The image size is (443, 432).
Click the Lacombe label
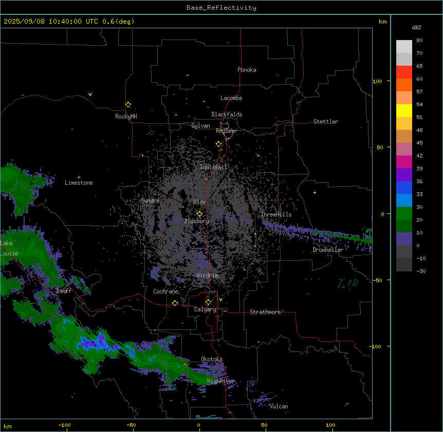pos(231,98)
